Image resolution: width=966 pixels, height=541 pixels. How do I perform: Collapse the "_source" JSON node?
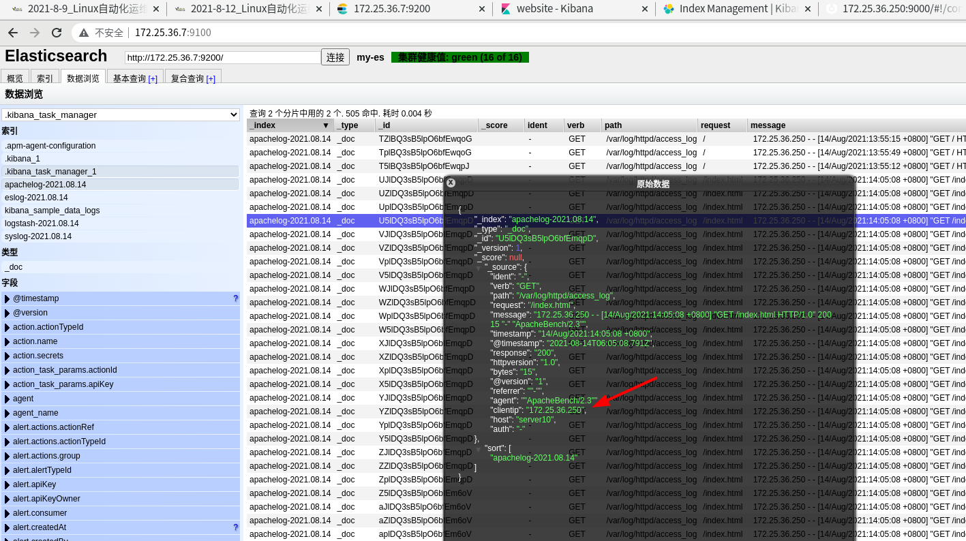(x=478, y=268)
